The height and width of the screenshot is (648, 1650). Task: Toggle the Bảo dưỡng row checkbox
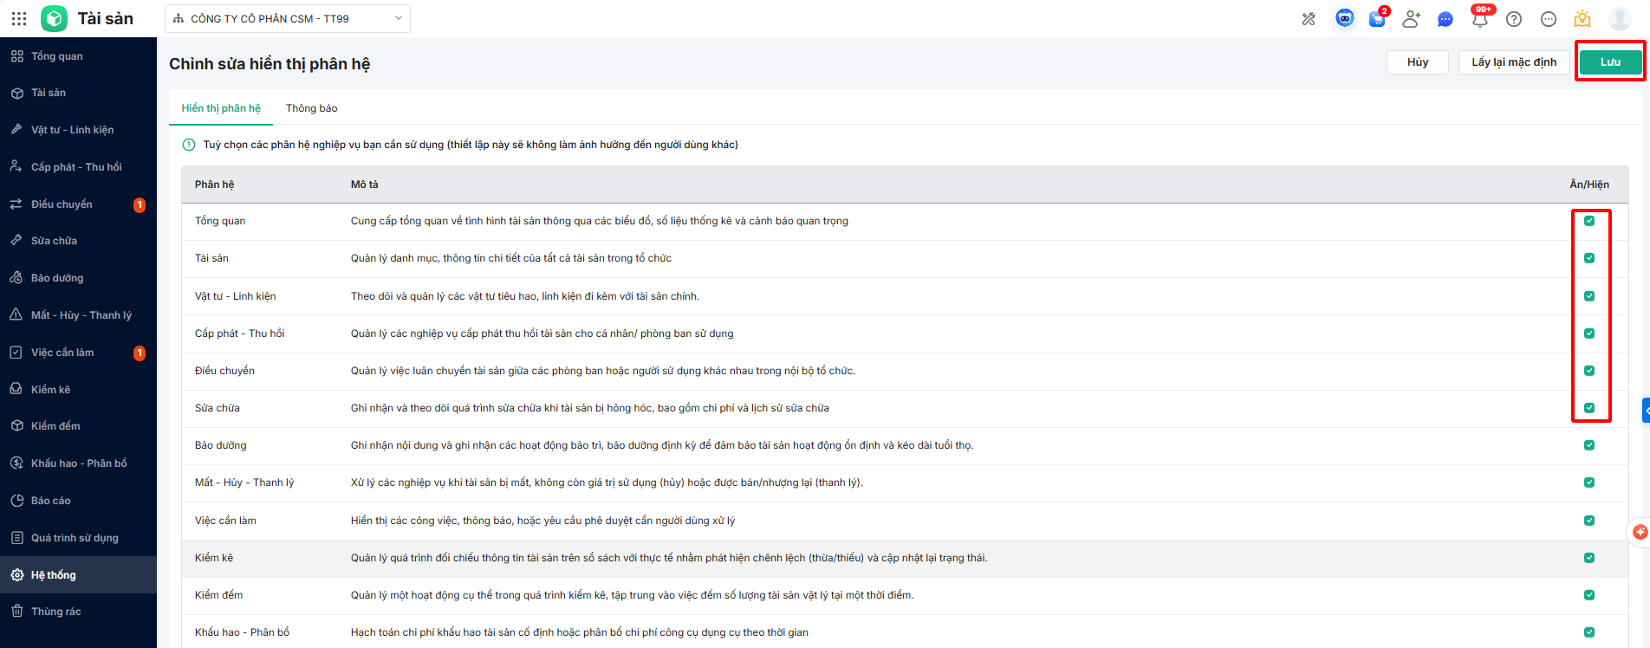tap(1589, 445)
